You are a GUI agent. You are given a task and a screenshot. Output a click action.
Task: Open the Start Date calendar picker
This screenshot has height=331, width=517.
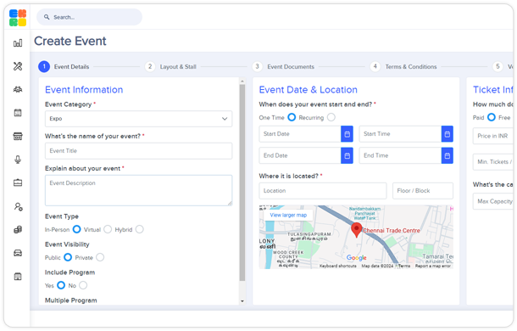pos(347,134)
